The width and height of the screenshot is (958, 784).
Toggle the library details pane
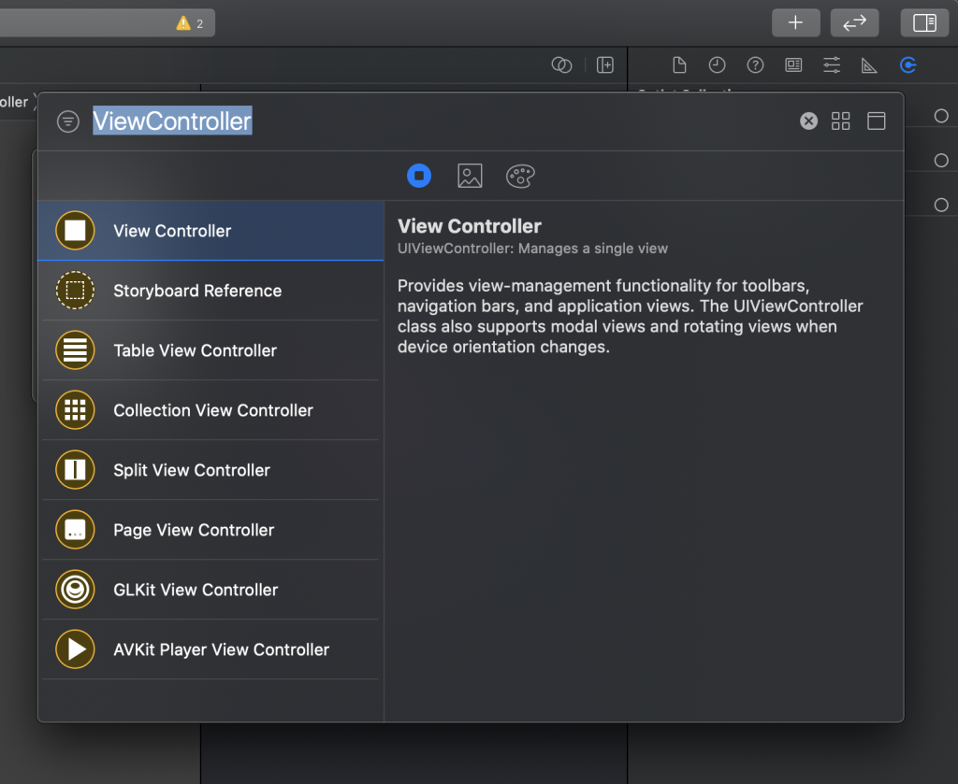click(876, 121)
